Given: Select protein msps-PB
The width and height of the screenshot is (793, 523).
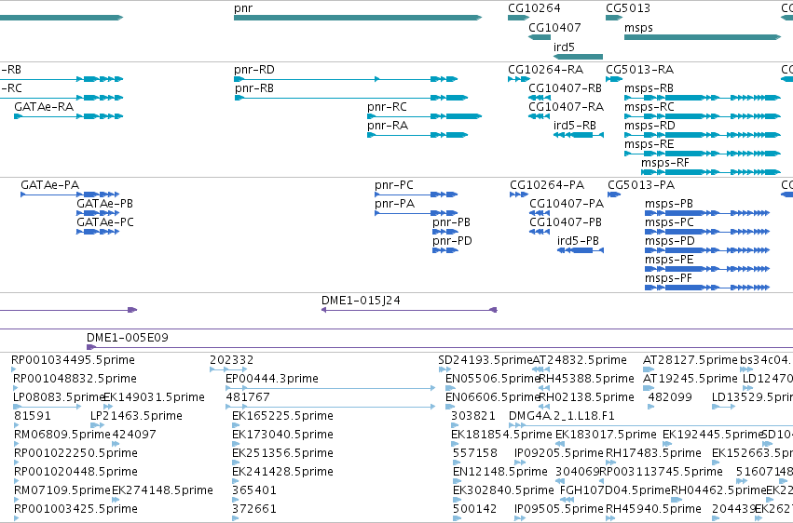Looking at the screenshot, I should click(707, 213).
